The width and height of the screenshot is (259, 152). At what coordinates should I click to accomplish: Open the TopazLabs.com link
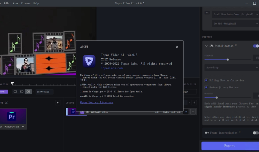[112, 68]
